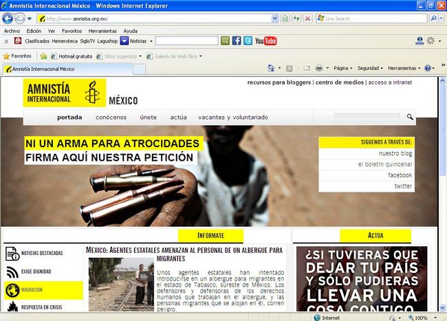Open the Favoritos menu in menu bar
This screenshot has height=321, width=447.
[72, 31]
